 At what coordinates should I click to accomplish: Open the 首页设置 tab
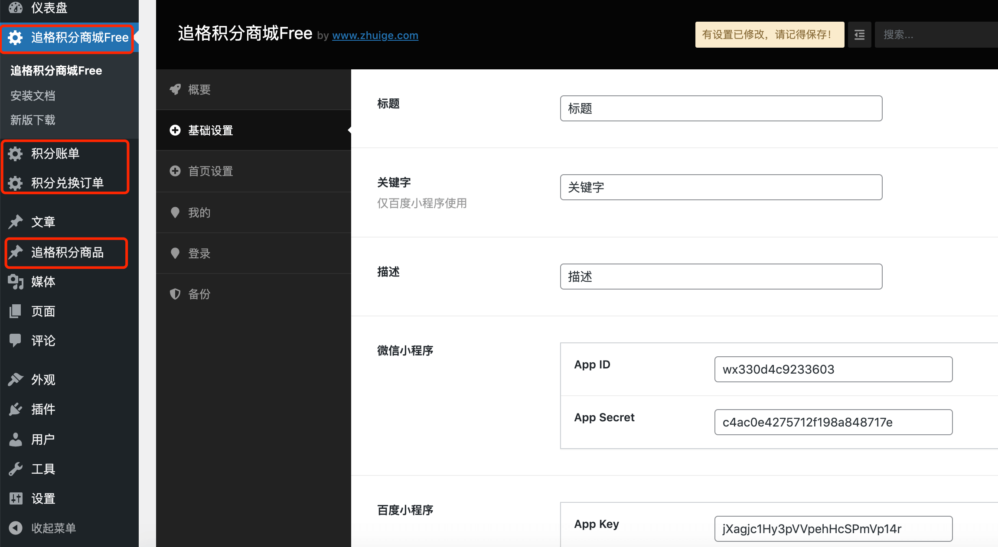pos(210,171)
